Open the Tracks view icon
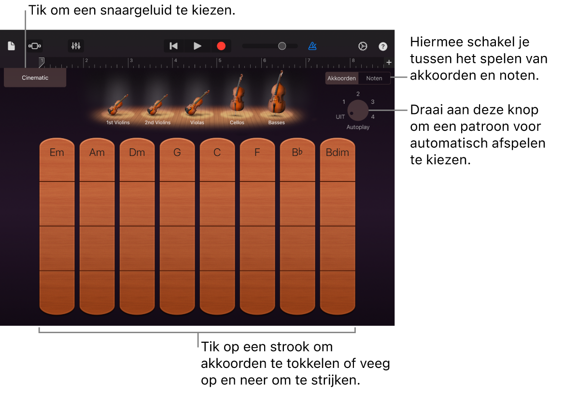Image resolution: width=564 pixels, height=393 pixels. point(35,46)
